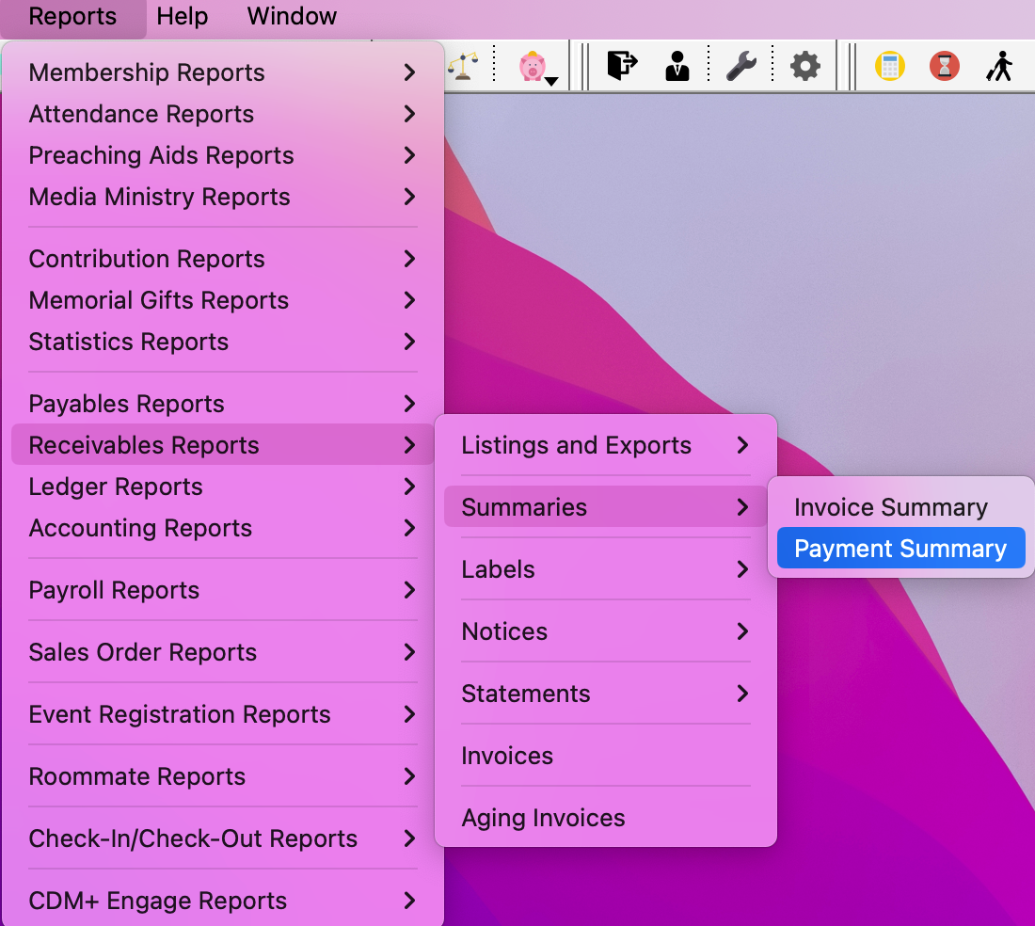Open the Help menu in menu bar
1035x926 pixels.
pyautogui.click(x=182, y=16)
